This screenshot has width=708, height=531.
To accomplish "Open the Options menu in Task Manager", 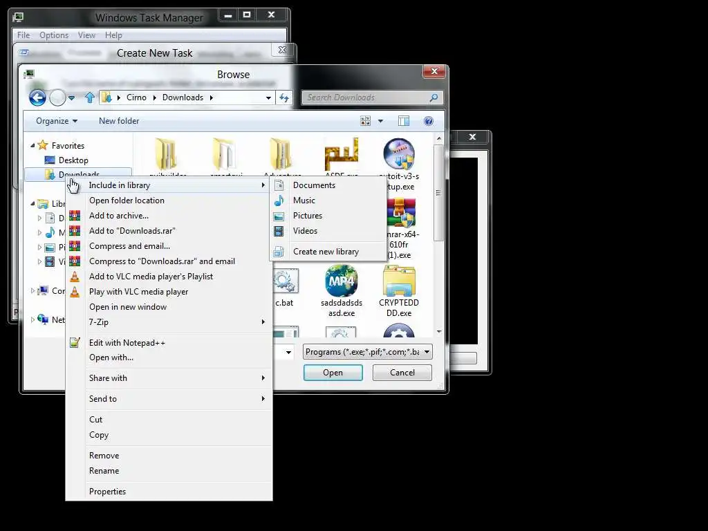I will pos(54,35).
